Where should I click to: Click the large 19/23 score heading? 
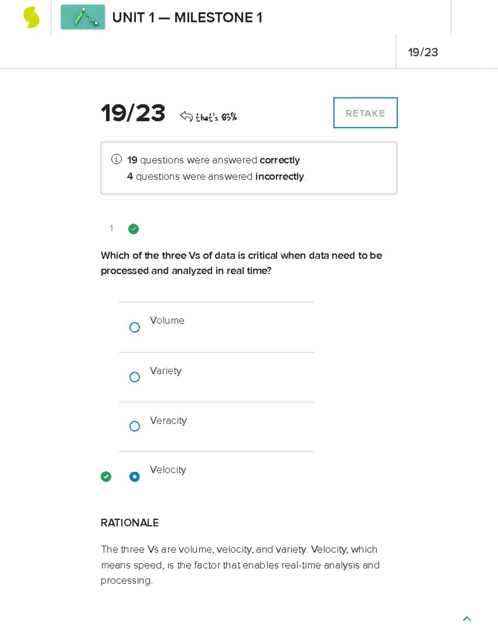pyautogui.click(x=133, y=113)
